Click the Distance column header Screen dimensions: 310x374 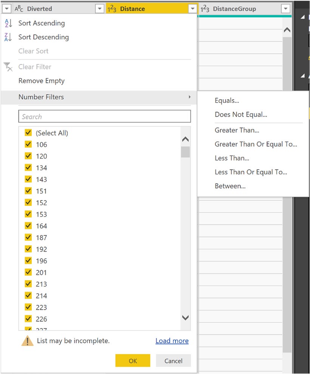[x=152, y=9]
